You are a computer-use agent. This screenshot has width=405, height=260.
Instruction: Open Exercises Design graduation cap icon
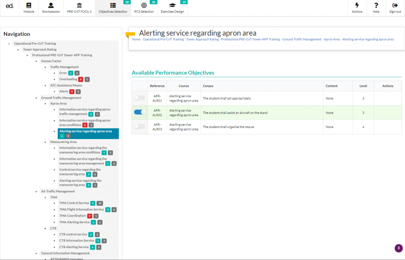172,6
